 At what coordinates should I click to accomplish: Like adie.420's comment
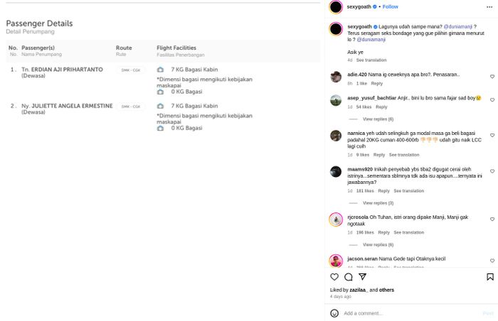click(492, 77)
